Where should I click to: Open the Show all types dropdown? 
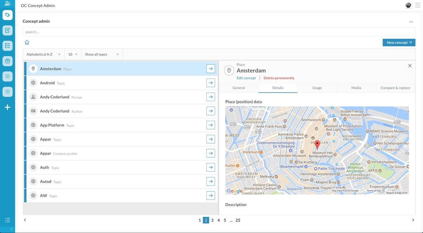tap(102, 55)
